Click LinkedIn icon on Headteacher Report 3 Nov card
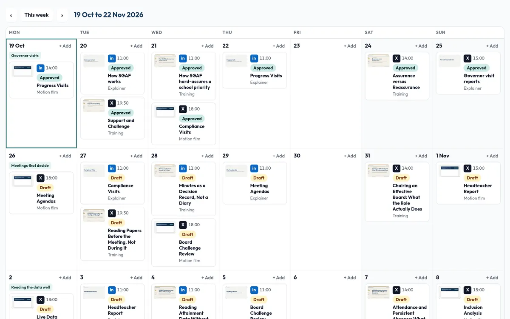The image size is (510, 319). 112,290
